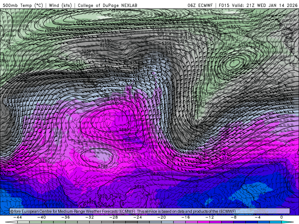Click the 5880 height contour label
The width and height of the screenshot is (299, 224).
124,130
